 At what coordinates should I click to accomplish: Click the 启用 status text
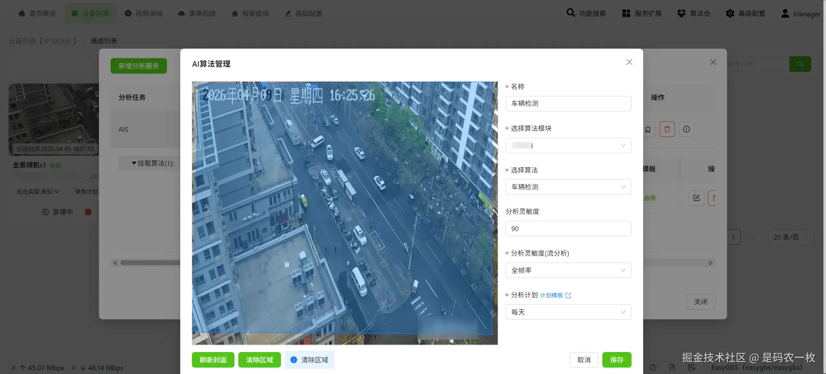(650, 198)
